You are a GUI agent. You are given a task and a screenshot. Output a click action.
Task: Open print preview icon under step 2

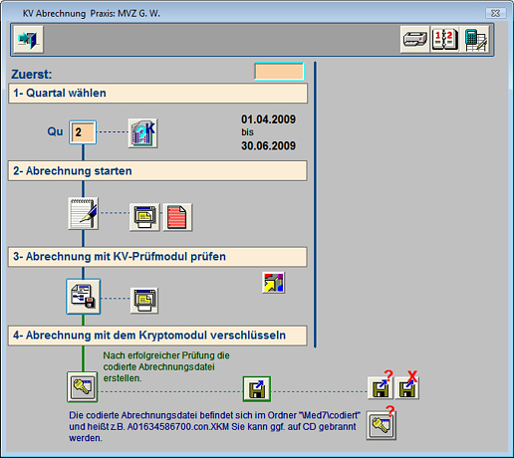pos(144,217)
